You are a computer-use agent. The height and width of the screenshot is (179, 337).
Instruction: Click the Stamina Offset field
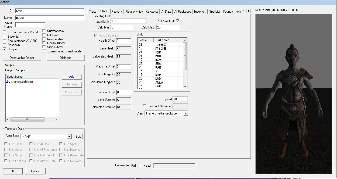(x=123, y=92)
